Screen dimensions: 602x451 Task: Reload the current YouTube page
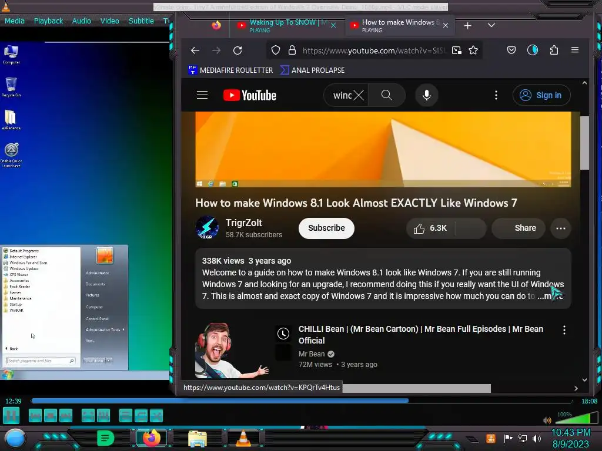coord(238,51)
